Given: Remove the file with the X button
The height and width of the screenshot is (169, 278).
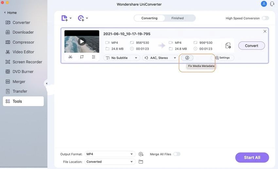Looking at the screenshot, I should click(x=265, y=31).
